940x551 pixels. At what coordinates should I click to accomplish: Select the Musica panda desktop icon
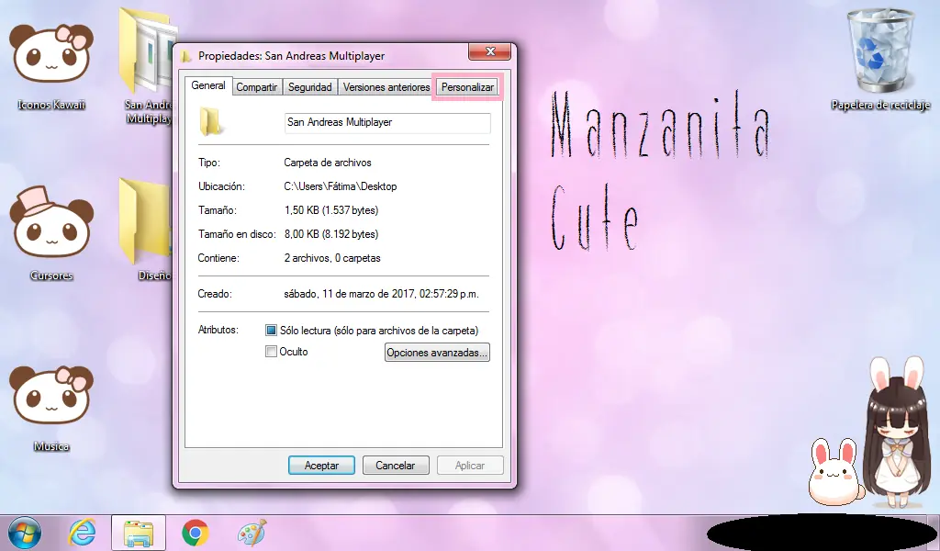coord(51,396)
